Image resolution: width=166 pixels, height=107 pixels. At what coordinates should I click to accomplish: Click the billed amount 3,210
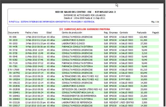click(144, 53)
